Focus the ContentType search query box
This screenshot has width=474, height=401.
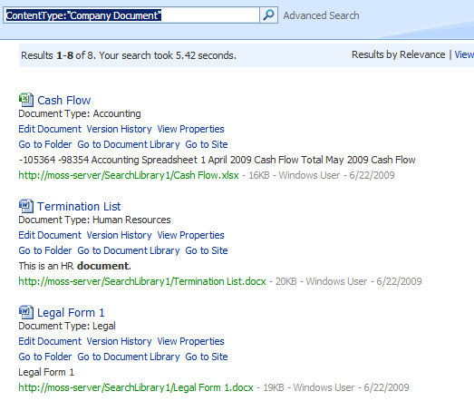(131, 15)
